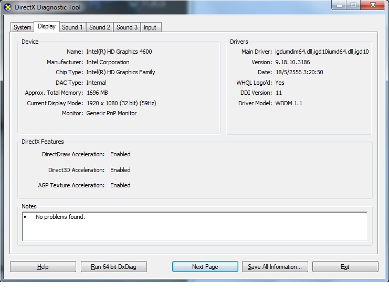Click the 'WDDM 1.1' driver model value

pos(289,103)
